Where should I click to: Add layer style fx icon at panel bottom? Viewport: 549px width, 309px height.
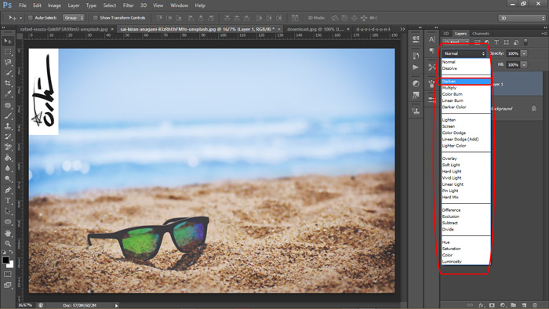[481, 305]
